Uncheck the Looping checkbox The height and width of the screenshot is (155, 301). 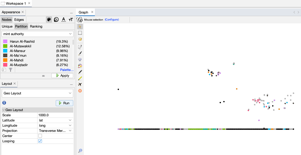coord(40,141)
